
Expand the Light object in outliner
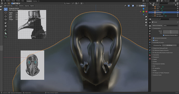point(153,9)
